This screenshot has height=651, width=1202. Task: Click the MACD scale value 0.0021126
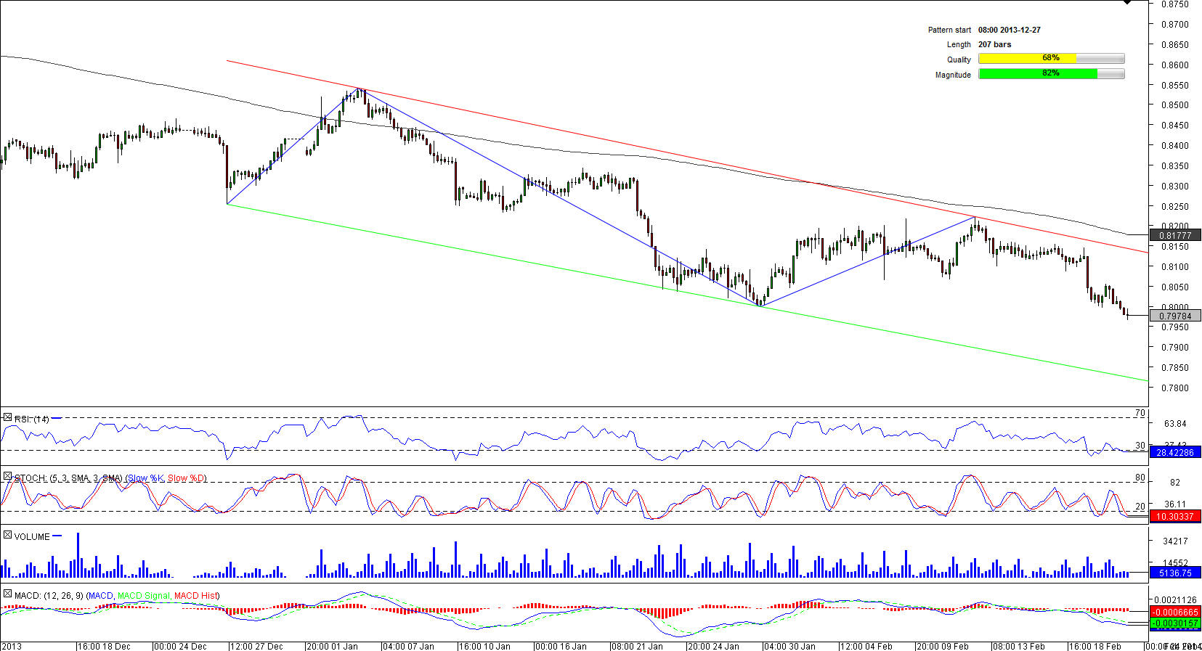tap(1175, 599)
